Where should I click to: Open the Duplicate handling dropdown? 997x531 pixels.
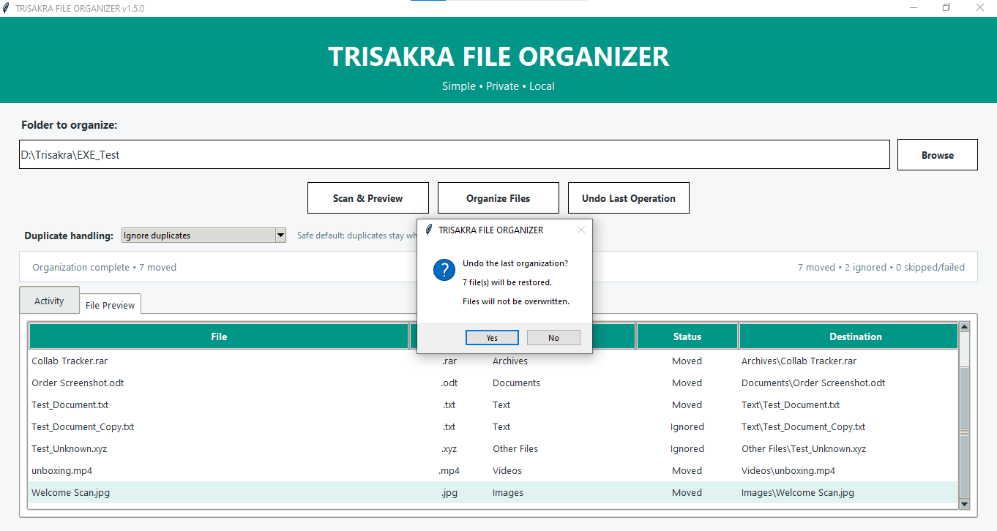point(203,236)
